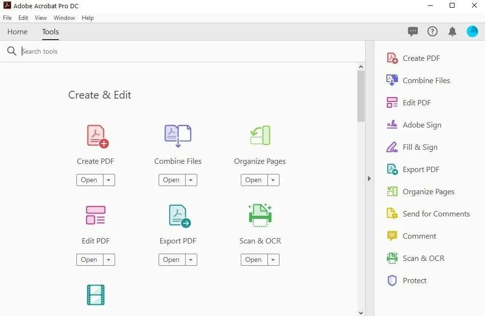The image size is (485, 316).
Task: Open the blue user profile avatar
Action: (472, 31)
